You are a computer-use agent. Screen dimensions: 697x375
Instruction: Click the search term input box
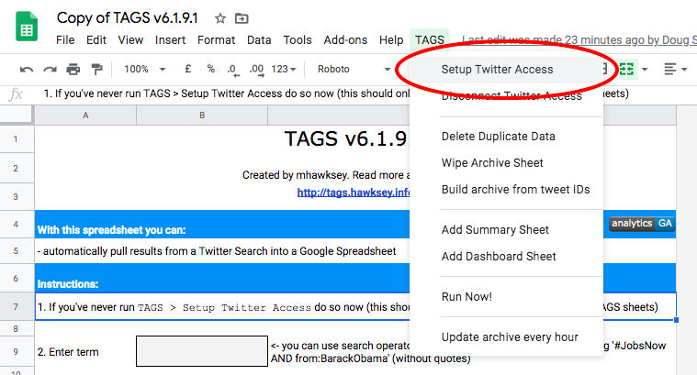coord(202,351)
